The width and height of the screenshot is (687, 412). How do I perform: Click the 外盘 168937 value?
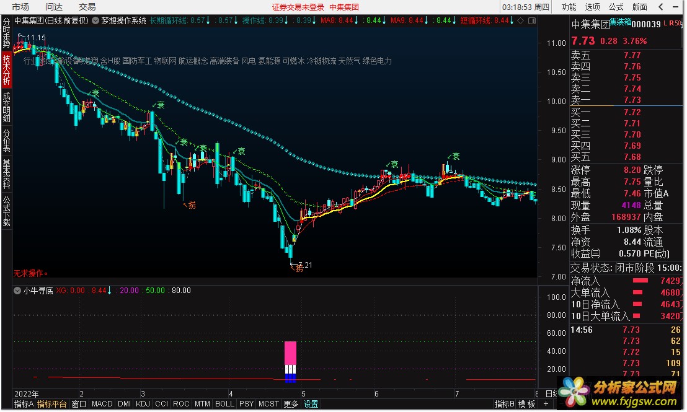[x=626, y=217]
